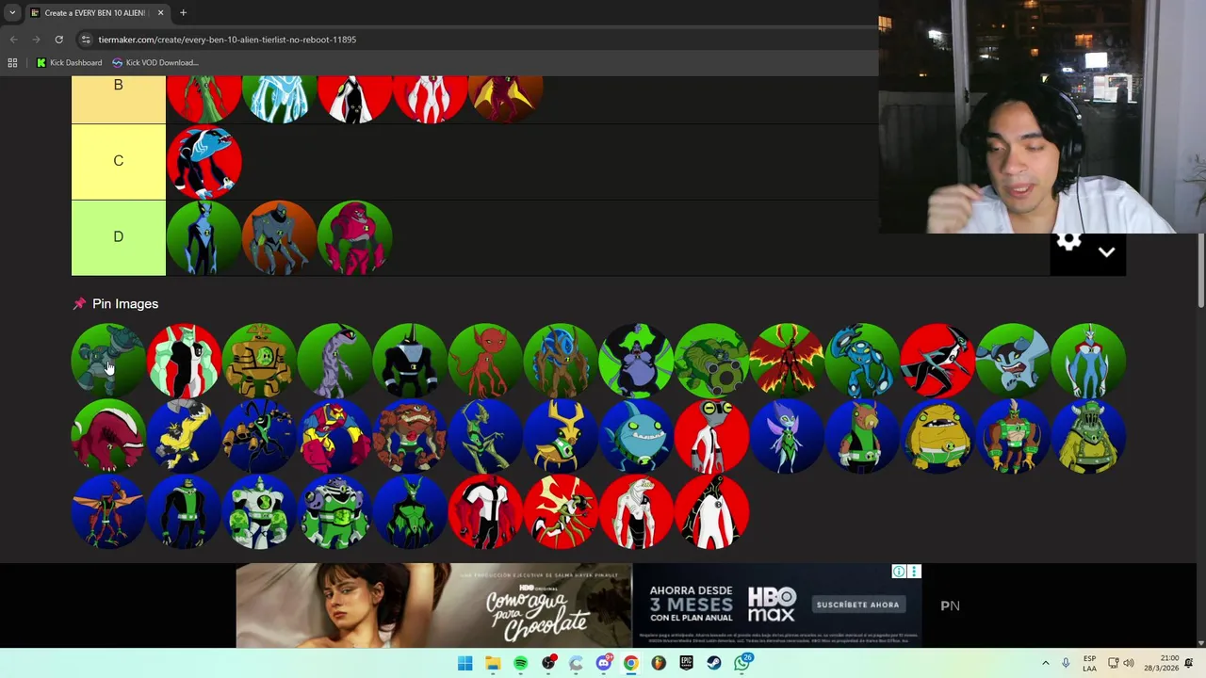Choose the caged-helmet Toepick image
Viewport: 1206px width, 678px height.
tap(1088, 435)
